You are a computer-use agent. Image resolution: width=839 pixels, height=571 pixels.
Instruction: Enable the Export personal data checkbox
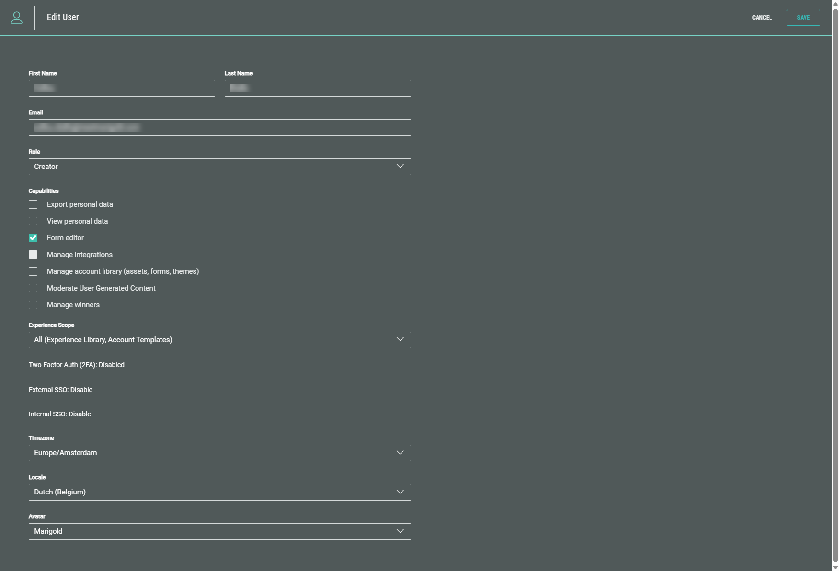[x=33, y=204]
